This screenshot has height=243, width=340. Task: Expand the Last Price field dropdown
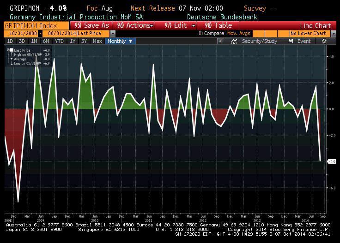click(112, 34)
